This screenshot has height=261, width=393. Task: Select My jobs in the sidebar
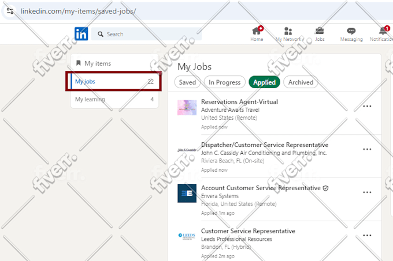click(x=114, y=81)
